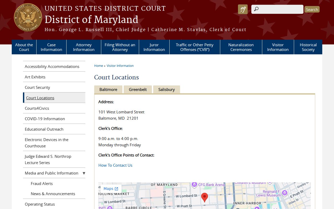
Task: Click the magnifier icon in search box
Action: tap(256, 9)
